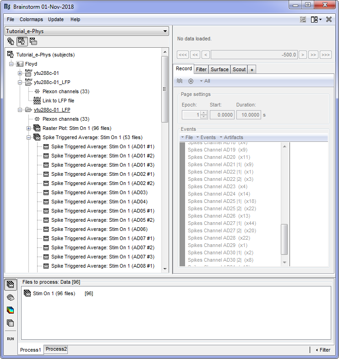Select Process matrices icon
This screenshot has height=359, width=339.
(10, 323)
